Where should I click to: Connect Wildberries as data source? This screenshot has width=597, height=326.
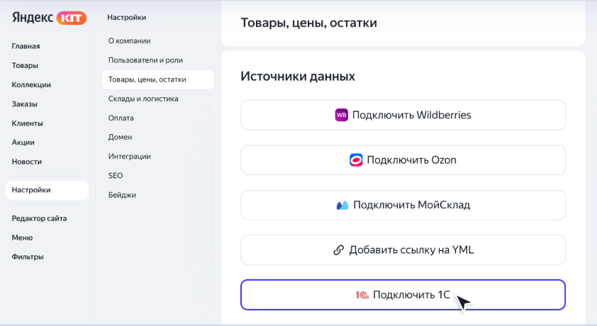(x=403, y=115)
